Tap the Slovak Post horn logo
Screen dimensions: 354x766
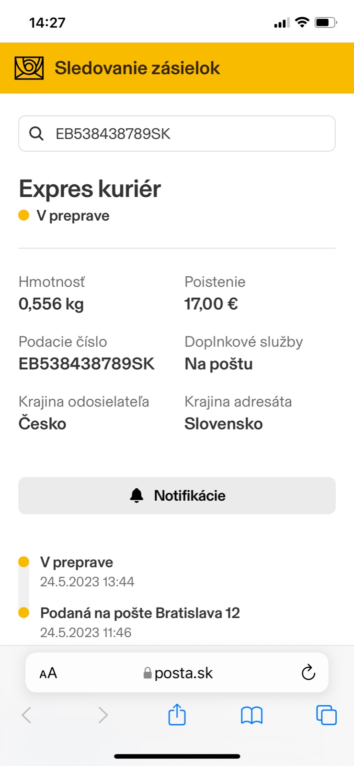29,68
